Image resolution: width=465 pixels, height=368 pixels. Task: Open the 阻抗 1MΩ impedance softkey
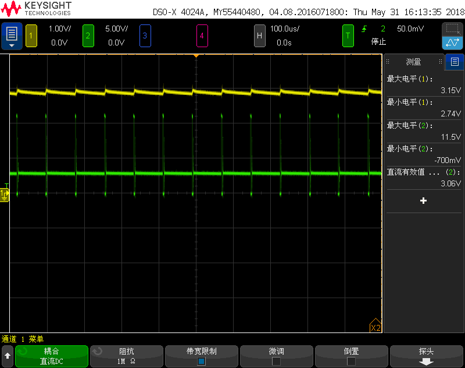127,356
